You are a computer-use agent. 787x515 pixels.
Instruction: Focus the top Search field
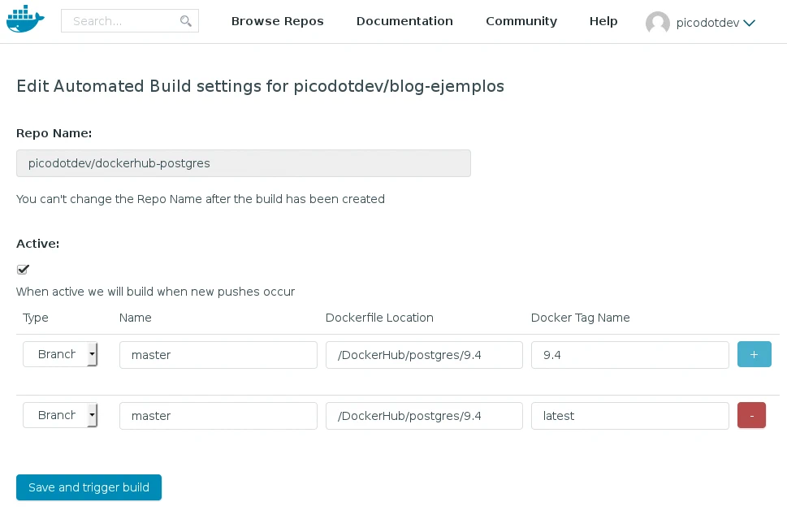[x=122, y=21]
